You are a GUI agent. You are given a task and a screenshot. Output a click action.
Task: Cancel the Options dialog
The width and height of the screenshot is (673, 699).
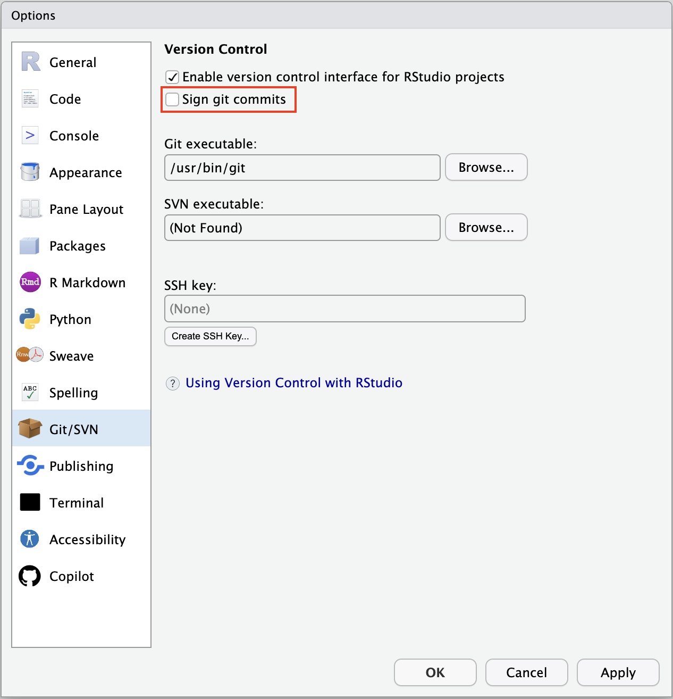[527, 672]
